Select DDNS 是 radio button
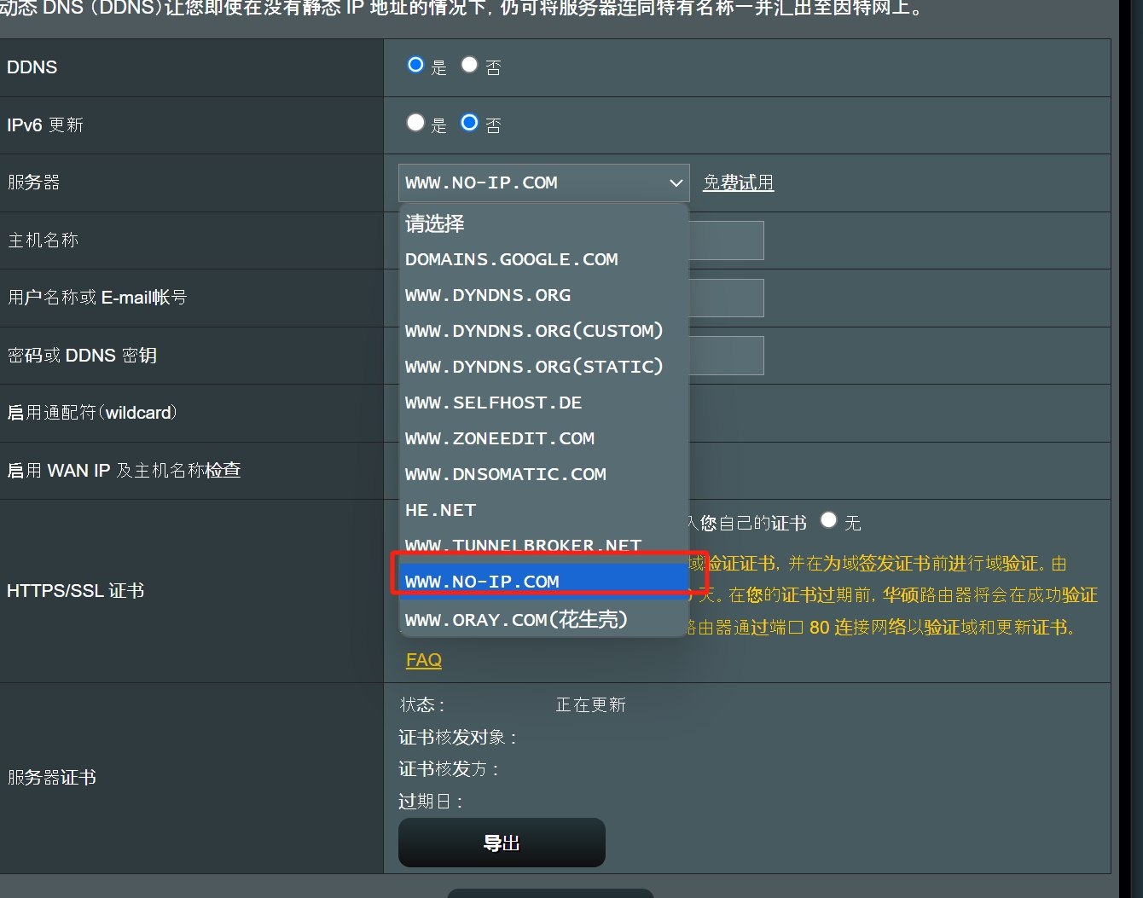 [x=415, y=65]
